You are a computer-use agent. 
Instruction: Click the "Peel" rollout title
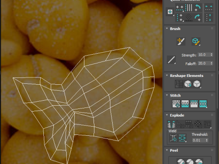coord(174,150)
